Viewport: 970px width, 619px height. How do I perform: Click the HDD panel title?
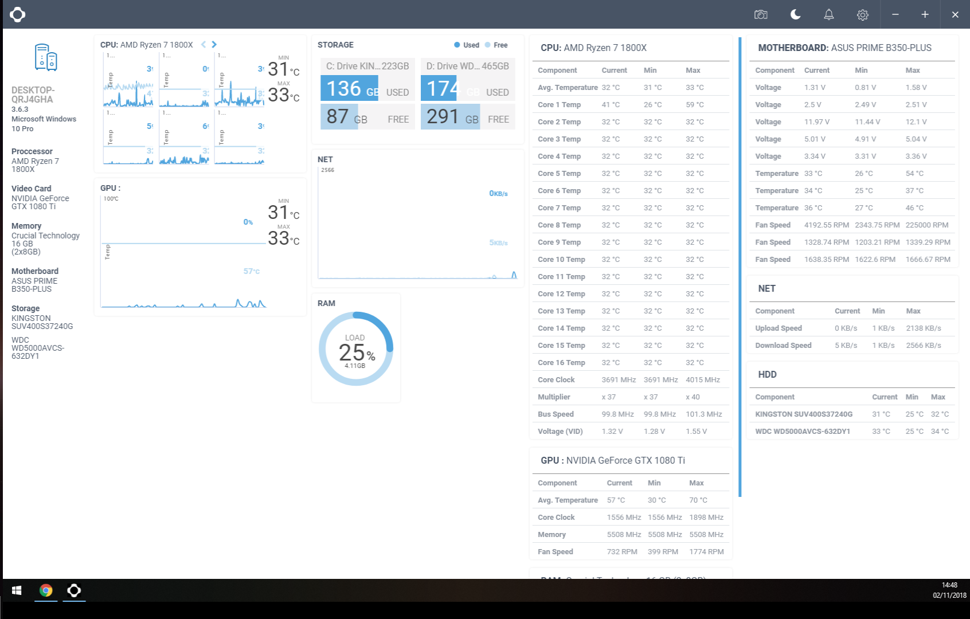click(x=767, y=375)
